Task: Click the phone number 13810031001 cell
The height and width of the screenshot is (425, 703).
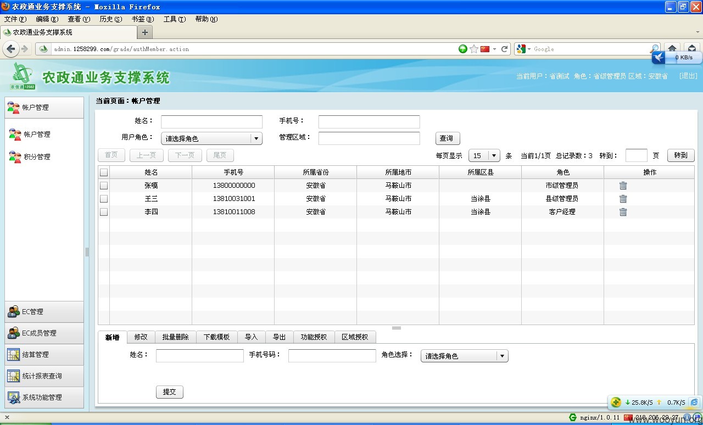Action: 234,199
